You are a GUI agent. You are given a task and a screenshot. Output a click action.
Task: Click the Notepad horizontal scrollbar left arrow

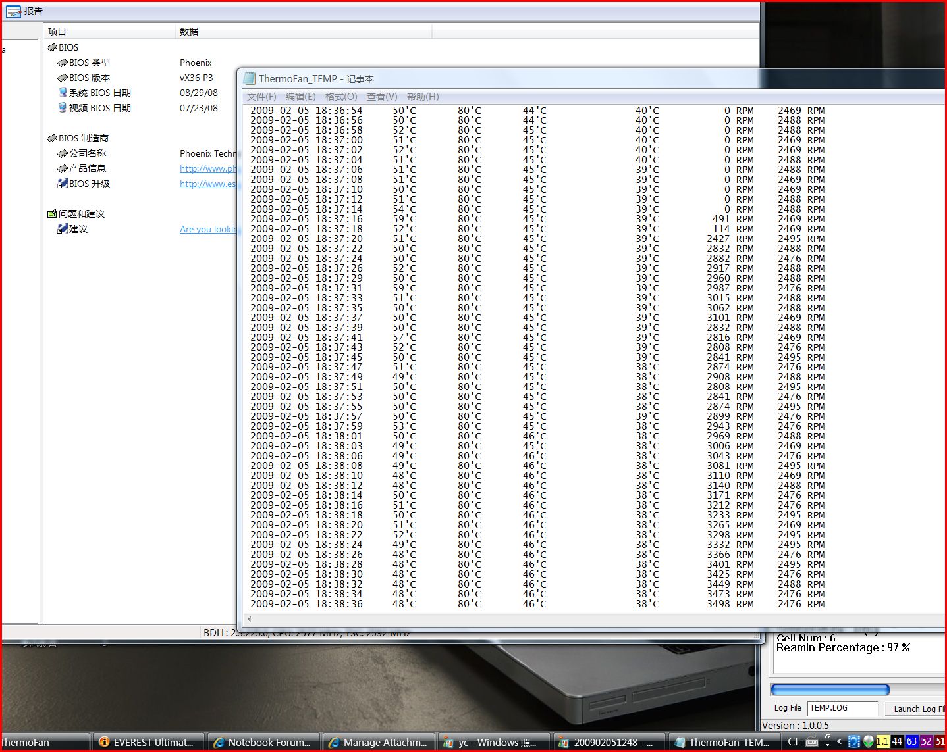[249, 619]
